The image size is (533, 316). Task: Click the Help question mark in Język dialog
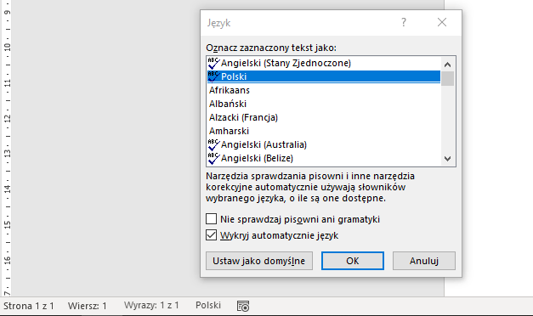coord(404,22)
